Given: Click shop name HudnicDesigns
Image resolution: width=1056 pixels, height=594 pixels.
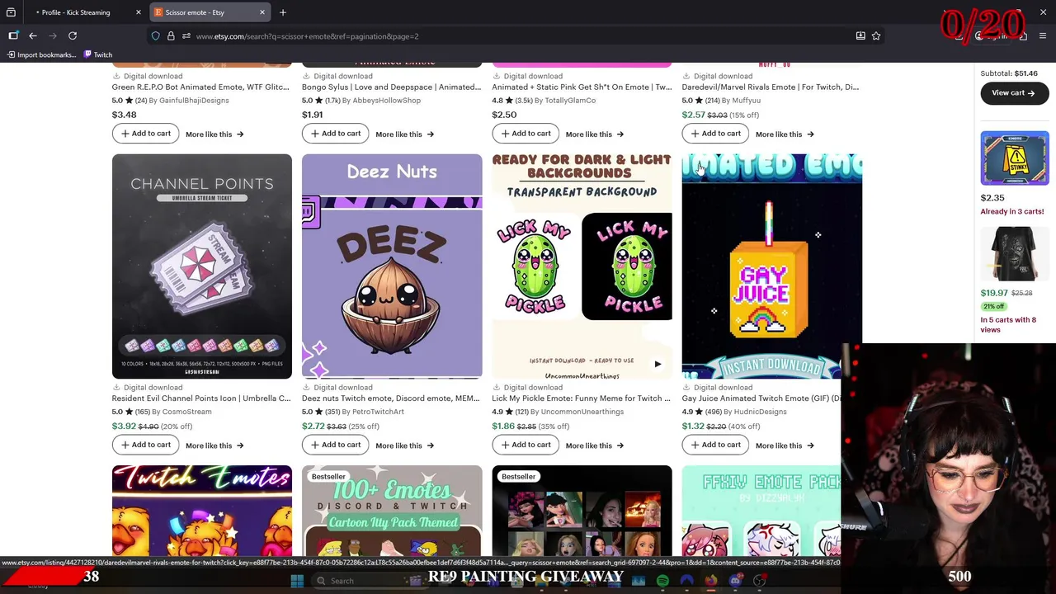Looking at the screenshot, I should [x=760, y=412].
